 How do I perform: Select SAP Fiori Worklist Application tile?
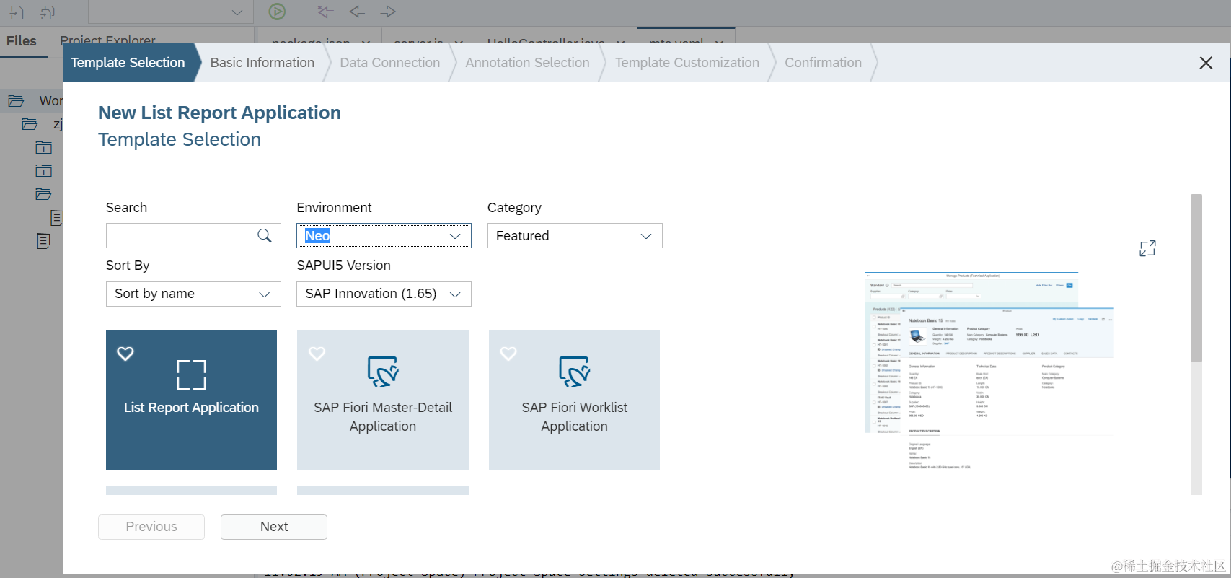click(x=574, y=400)
